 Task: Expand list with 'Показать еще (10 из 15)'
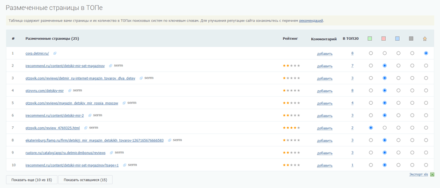31,180
